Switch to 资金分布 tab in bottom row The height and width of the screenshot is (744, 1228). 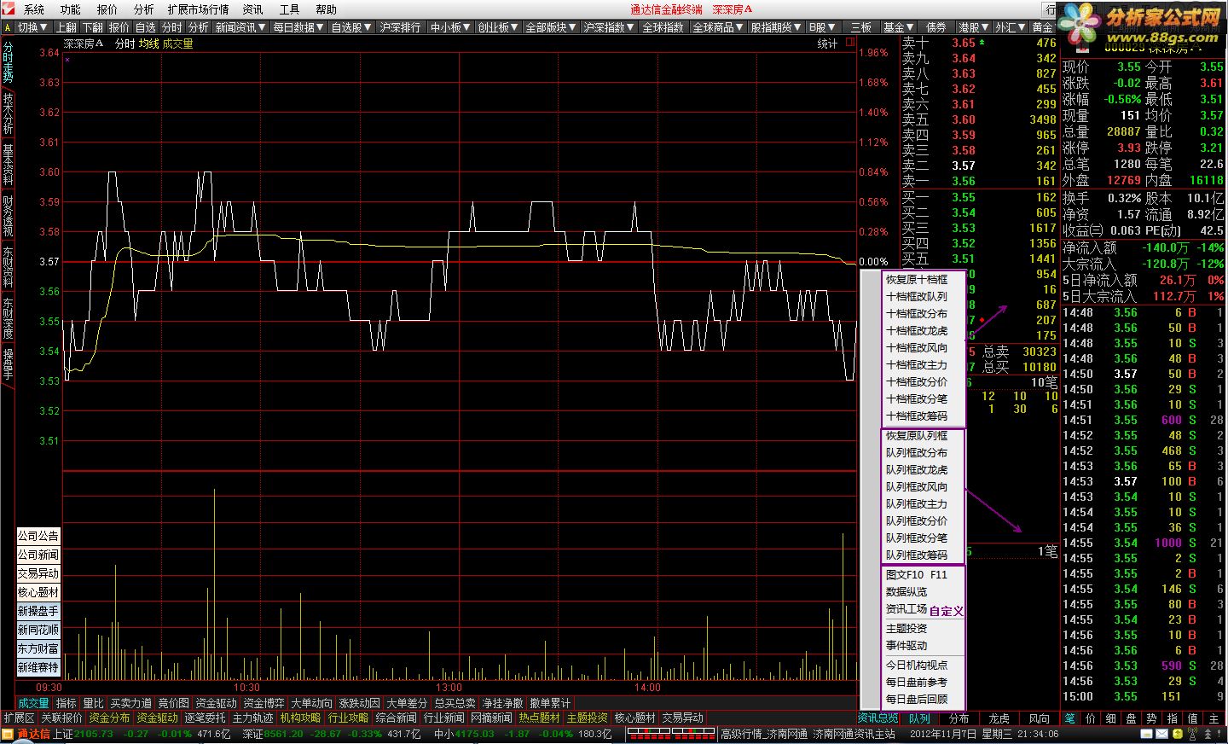click(x=109, y=718)
